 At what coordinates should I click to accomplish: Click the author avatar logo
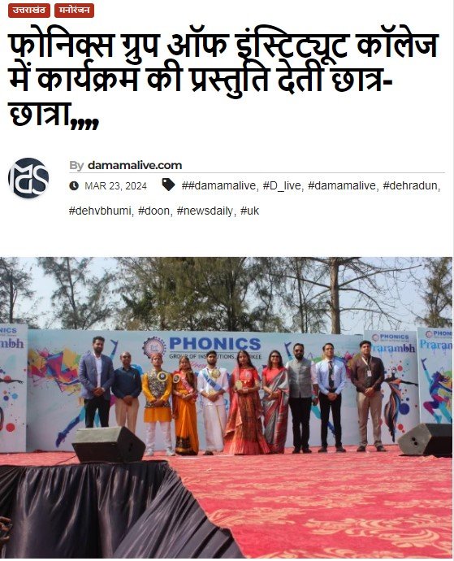coord(28,178)
